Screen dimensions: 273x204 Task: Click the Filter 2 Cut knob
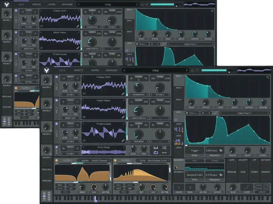point(141,187)
